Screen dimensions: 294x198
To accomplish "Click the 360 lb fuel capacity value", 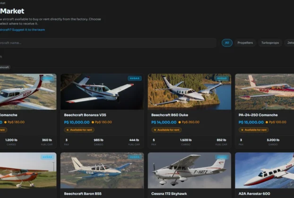I will pyautogui.click(x=47, y=140).
